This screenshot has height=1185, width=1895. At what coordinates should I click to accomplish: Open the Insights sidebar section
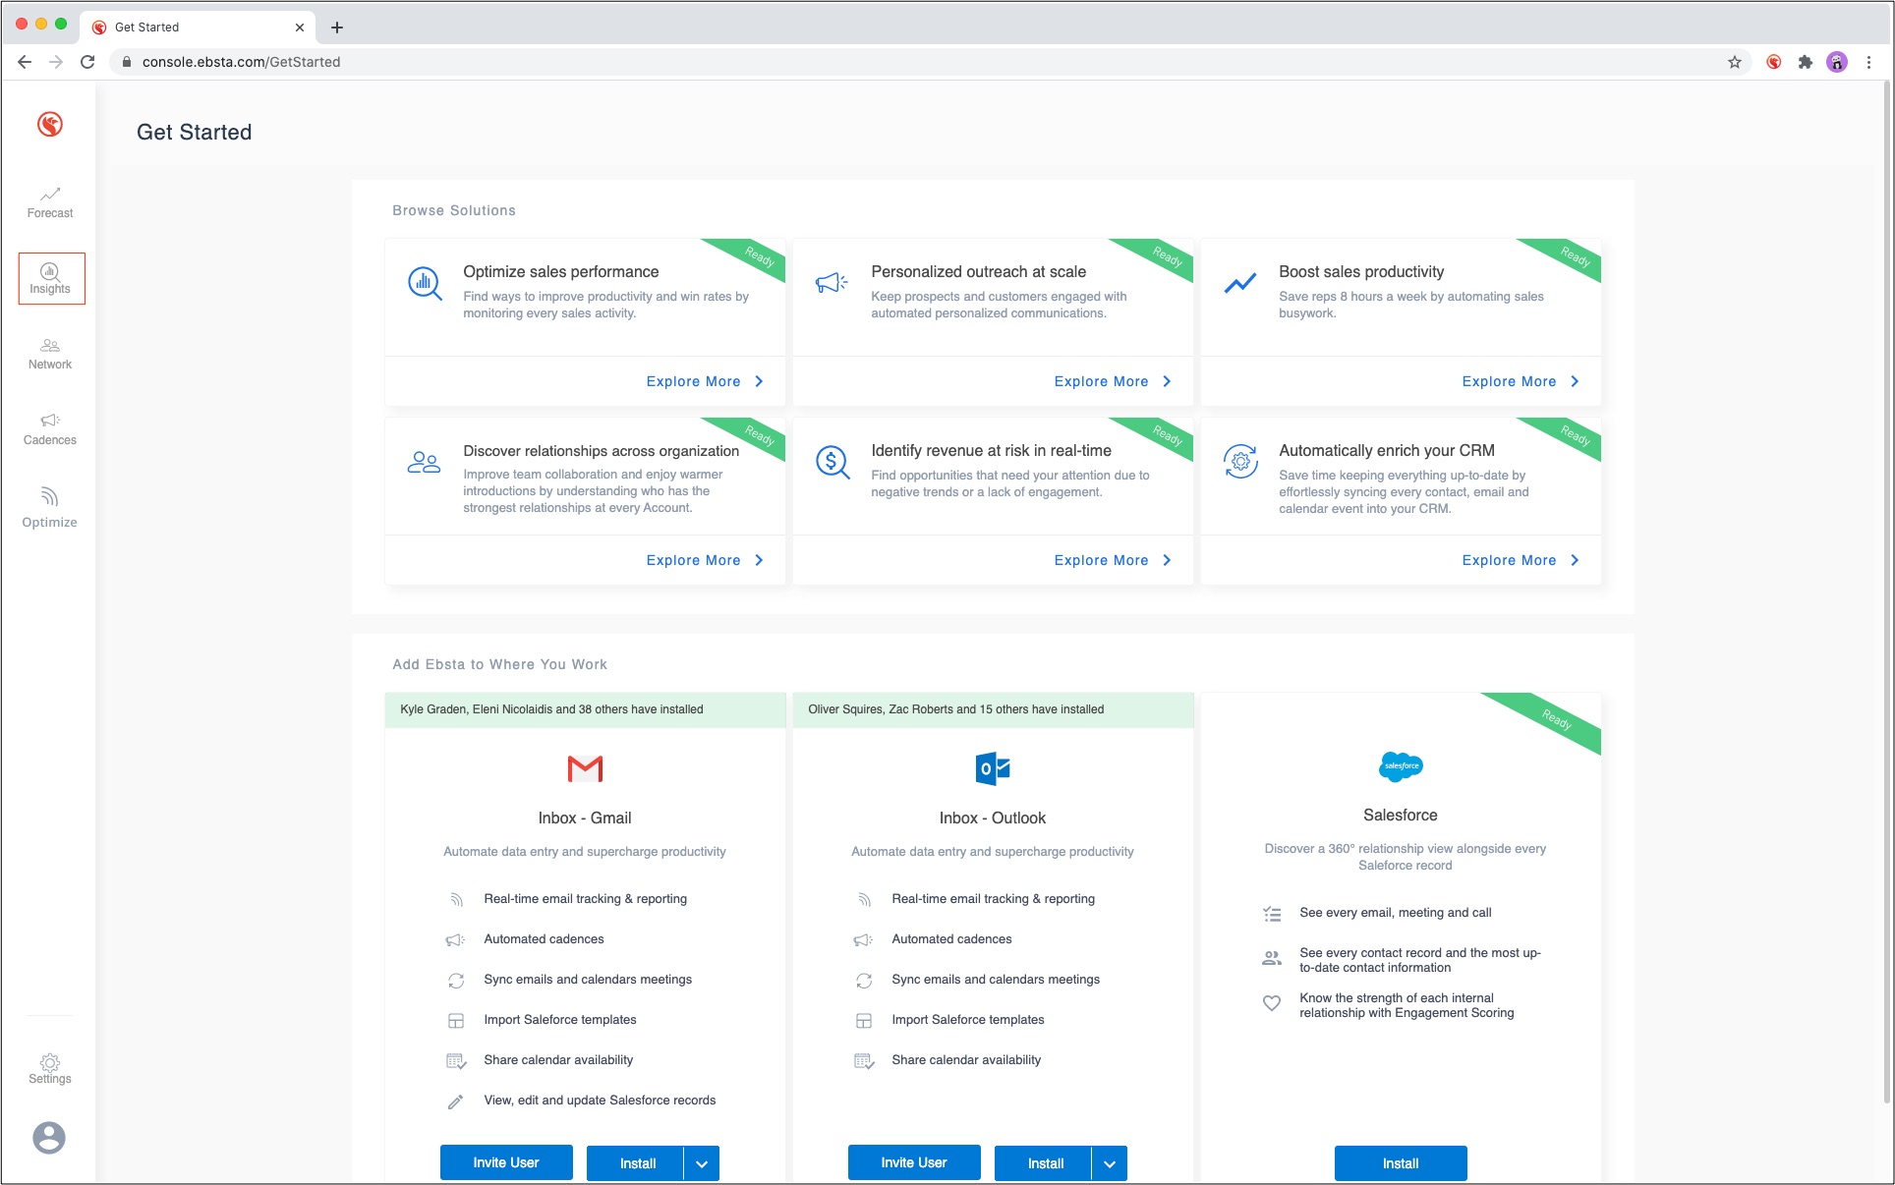click(50, 278)
